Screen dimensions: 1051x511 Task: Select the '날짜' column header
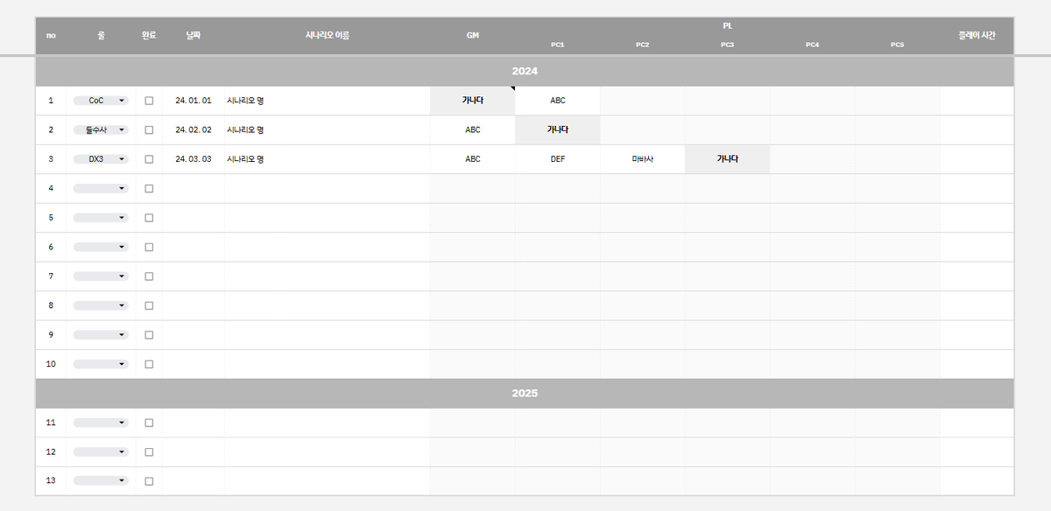194,35
